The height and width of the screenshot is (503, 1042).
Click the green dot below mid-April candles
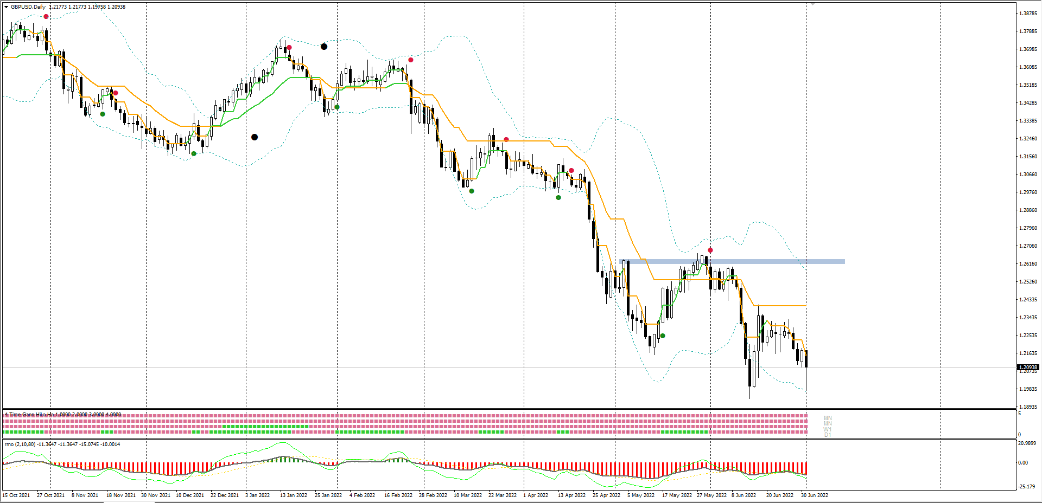click(558, 198)
